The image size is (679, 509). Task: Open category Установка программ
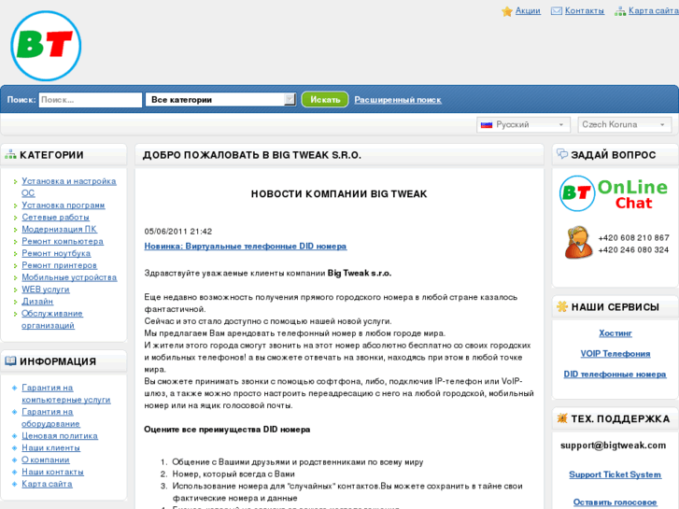[64, 205]
